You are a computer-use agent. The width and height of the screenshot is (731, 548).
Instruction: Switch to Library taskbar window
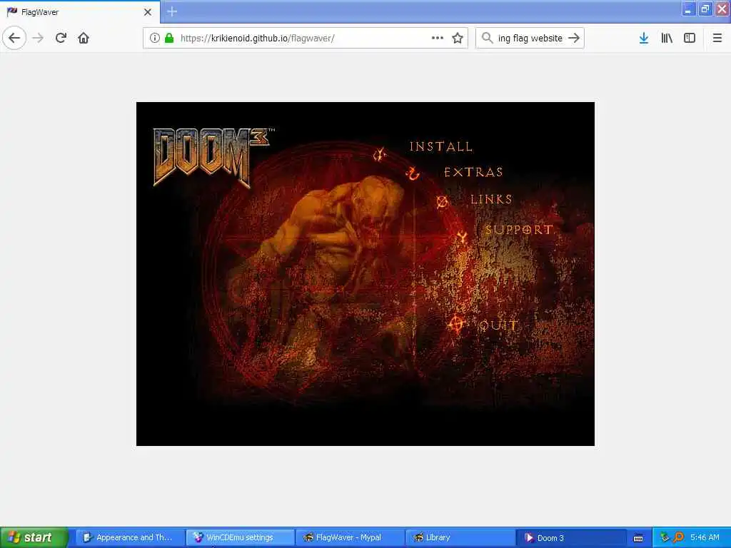pyautogui.click(x=459, y=537)
